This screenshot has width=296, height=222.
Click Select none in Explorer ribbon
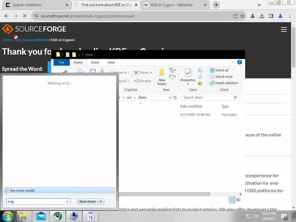(x=221, y=77)
